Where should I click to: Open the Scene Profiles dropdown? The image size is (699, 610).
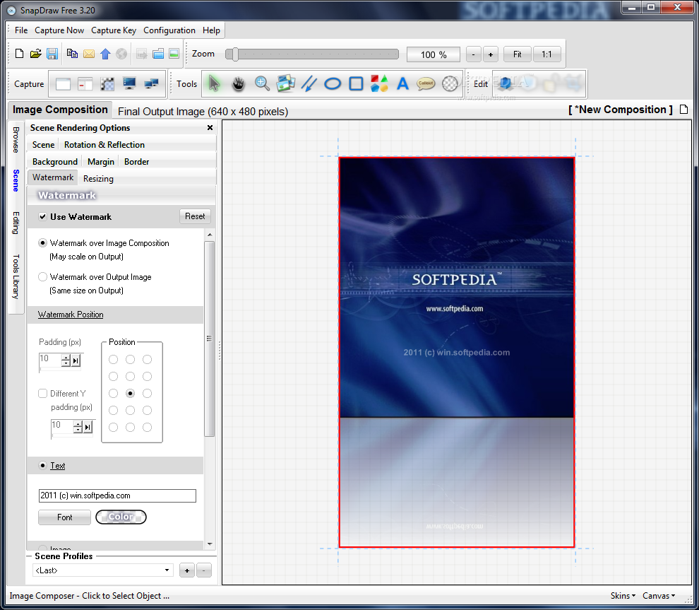(103, 570)
